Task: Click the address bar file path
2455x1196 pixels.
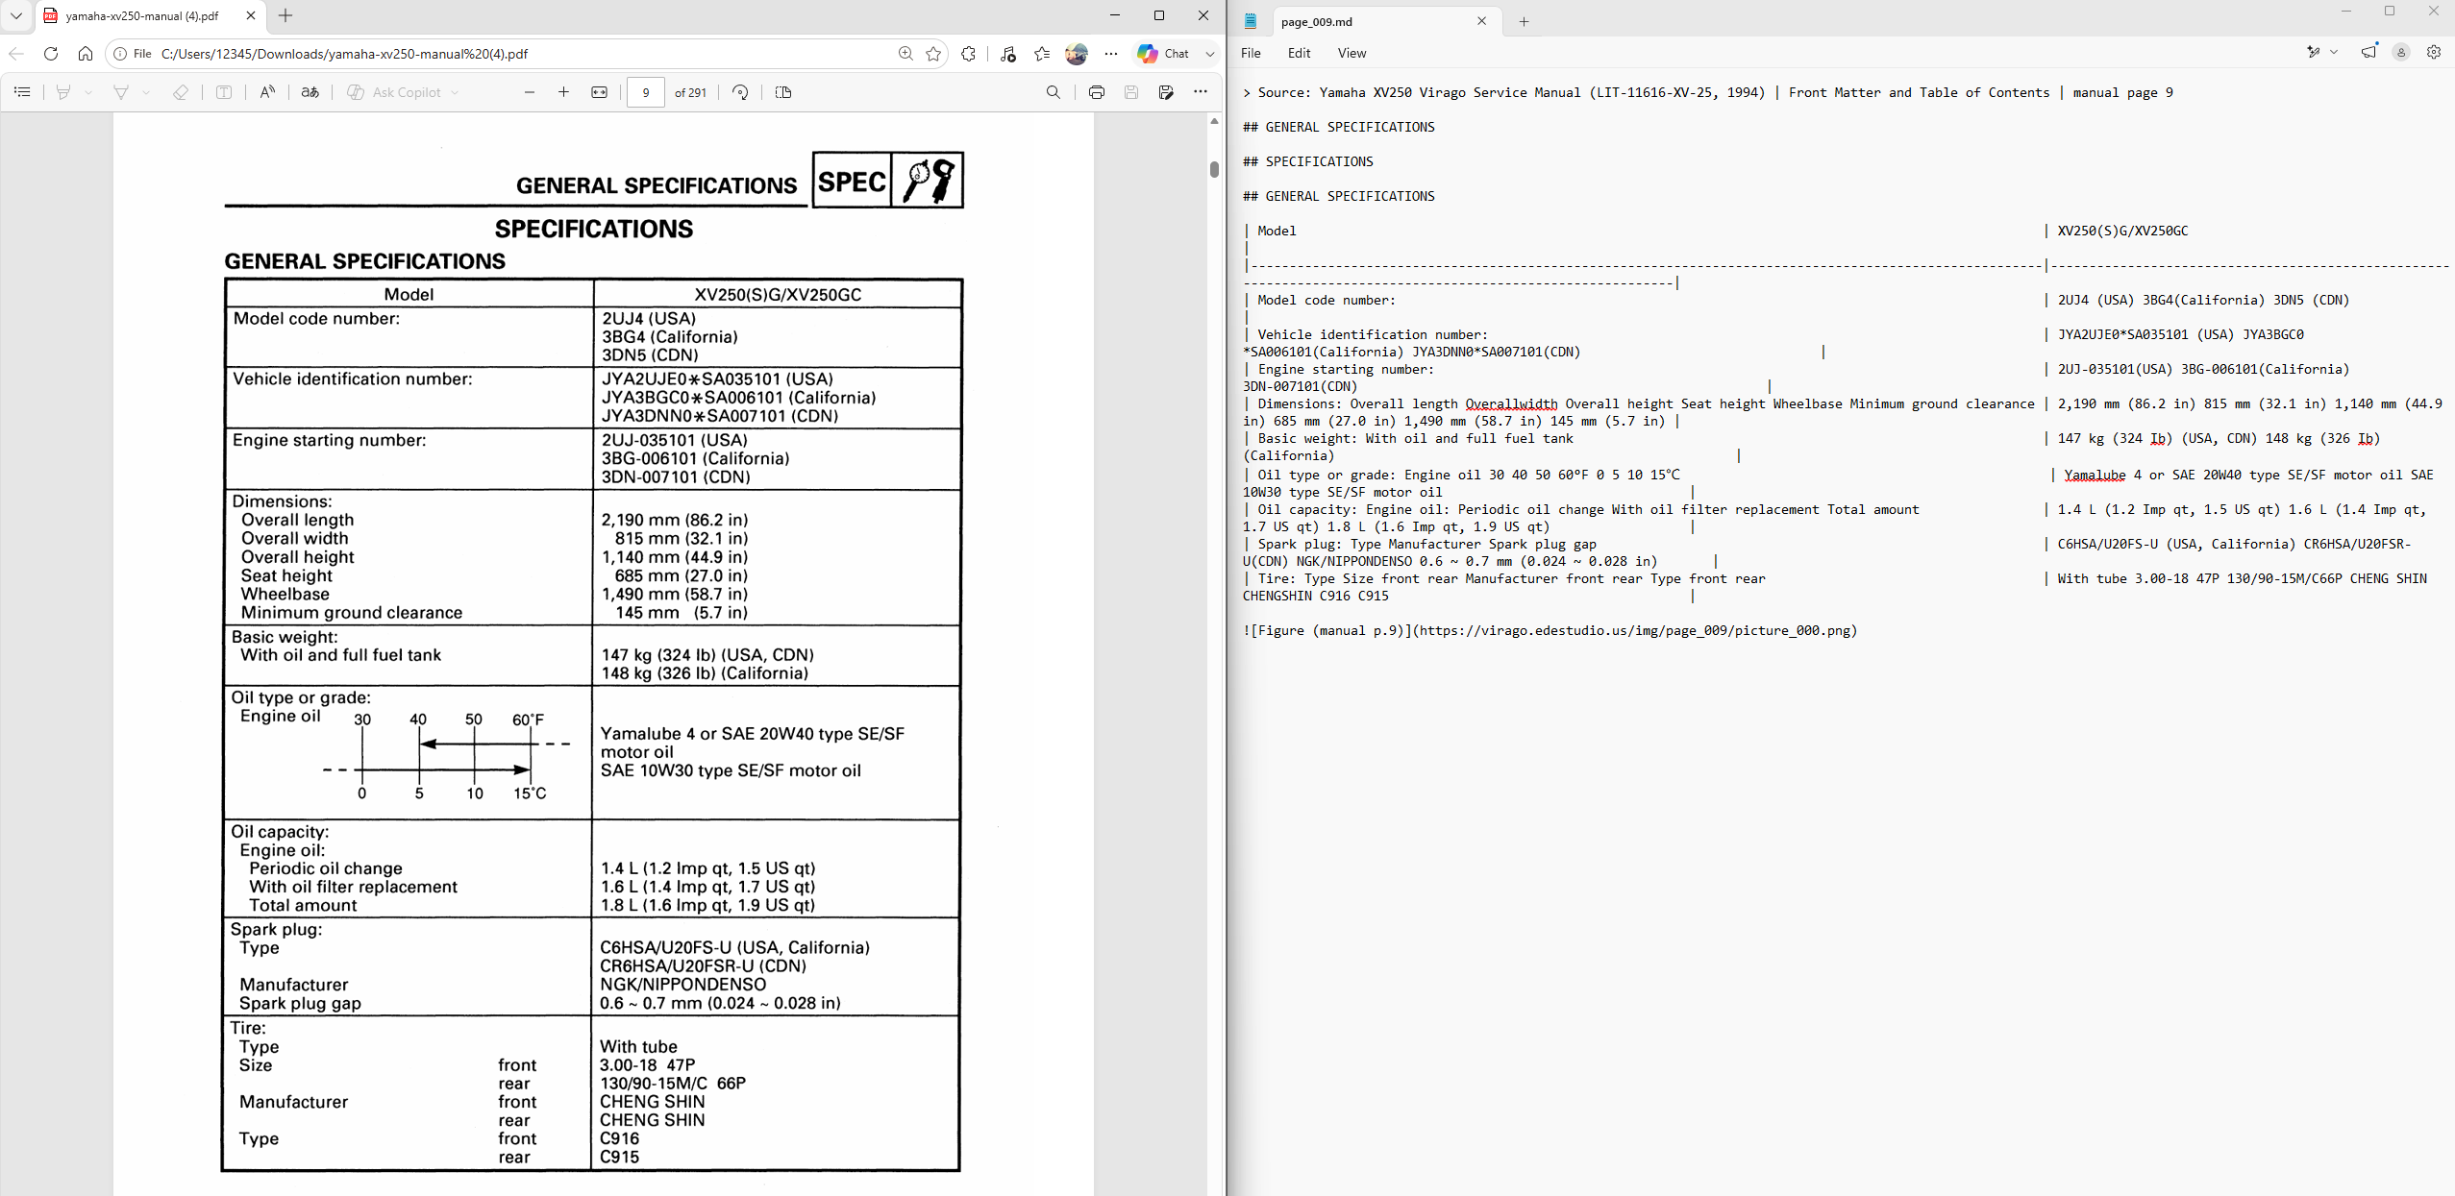Action: [x=344, y=54]
